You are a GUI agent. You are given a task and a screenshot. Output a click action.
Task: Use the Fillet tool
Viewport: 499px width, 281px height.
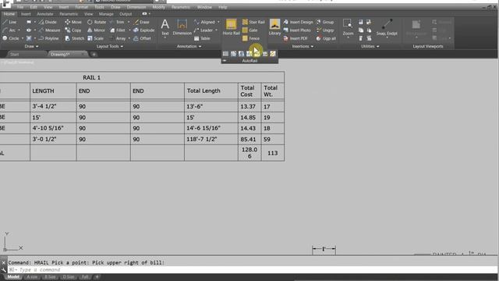click(118, 30)
